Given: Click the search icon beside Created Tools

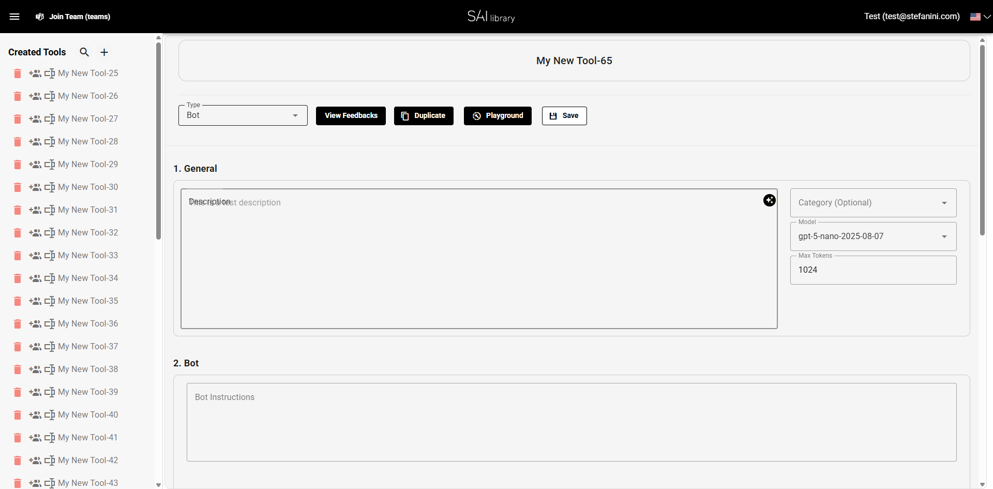Looking at the screenshot, I should pos(84,52).
